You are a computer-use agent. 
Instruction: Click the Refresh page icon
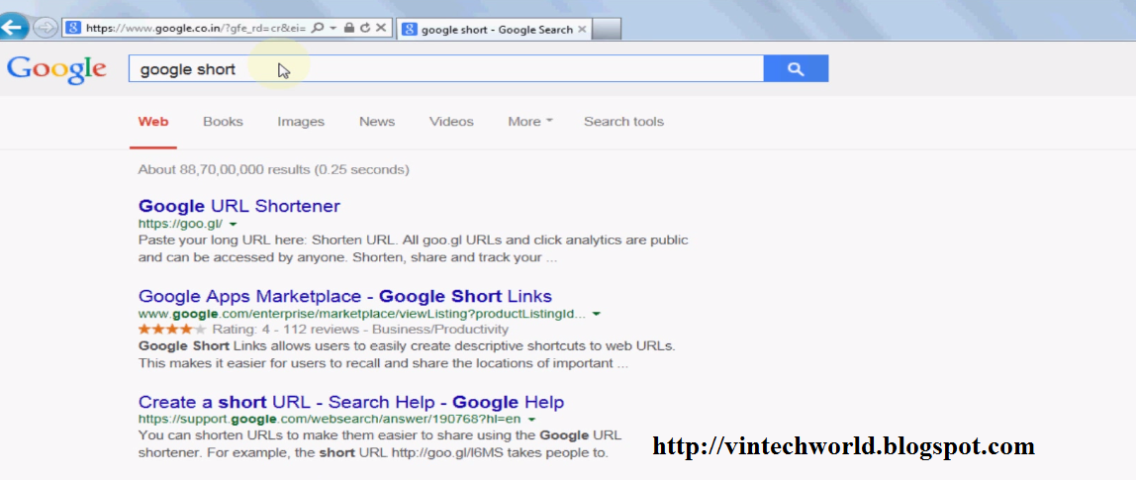click(x=365, y=29)
